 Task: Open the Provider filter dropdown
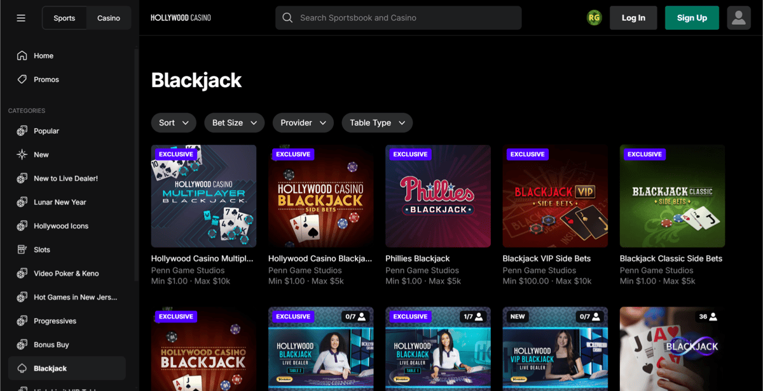pos(303,123)
